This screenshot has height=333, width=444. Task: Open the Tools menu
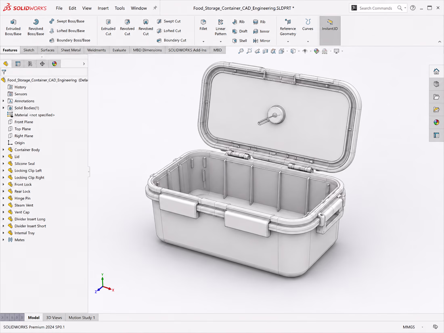pyautogui.click(x=119, y=8)
